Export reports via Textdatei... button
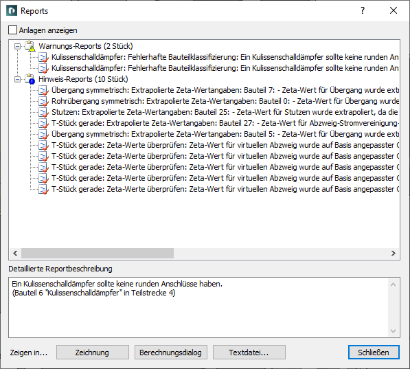Viewport: 410px width, 369px height. pos(249,353)
